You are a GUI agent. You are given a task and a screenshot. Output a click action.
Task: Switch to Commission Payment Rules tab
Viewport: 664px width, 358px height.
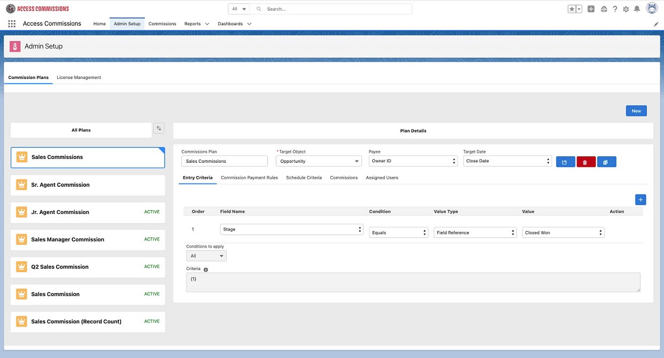pyautogui.click(x=249, y=178)
